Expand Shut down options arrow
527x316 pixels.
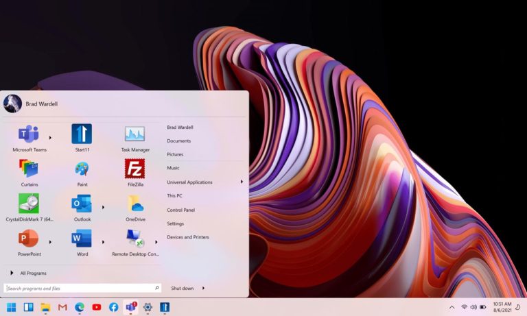click(203, 288)
